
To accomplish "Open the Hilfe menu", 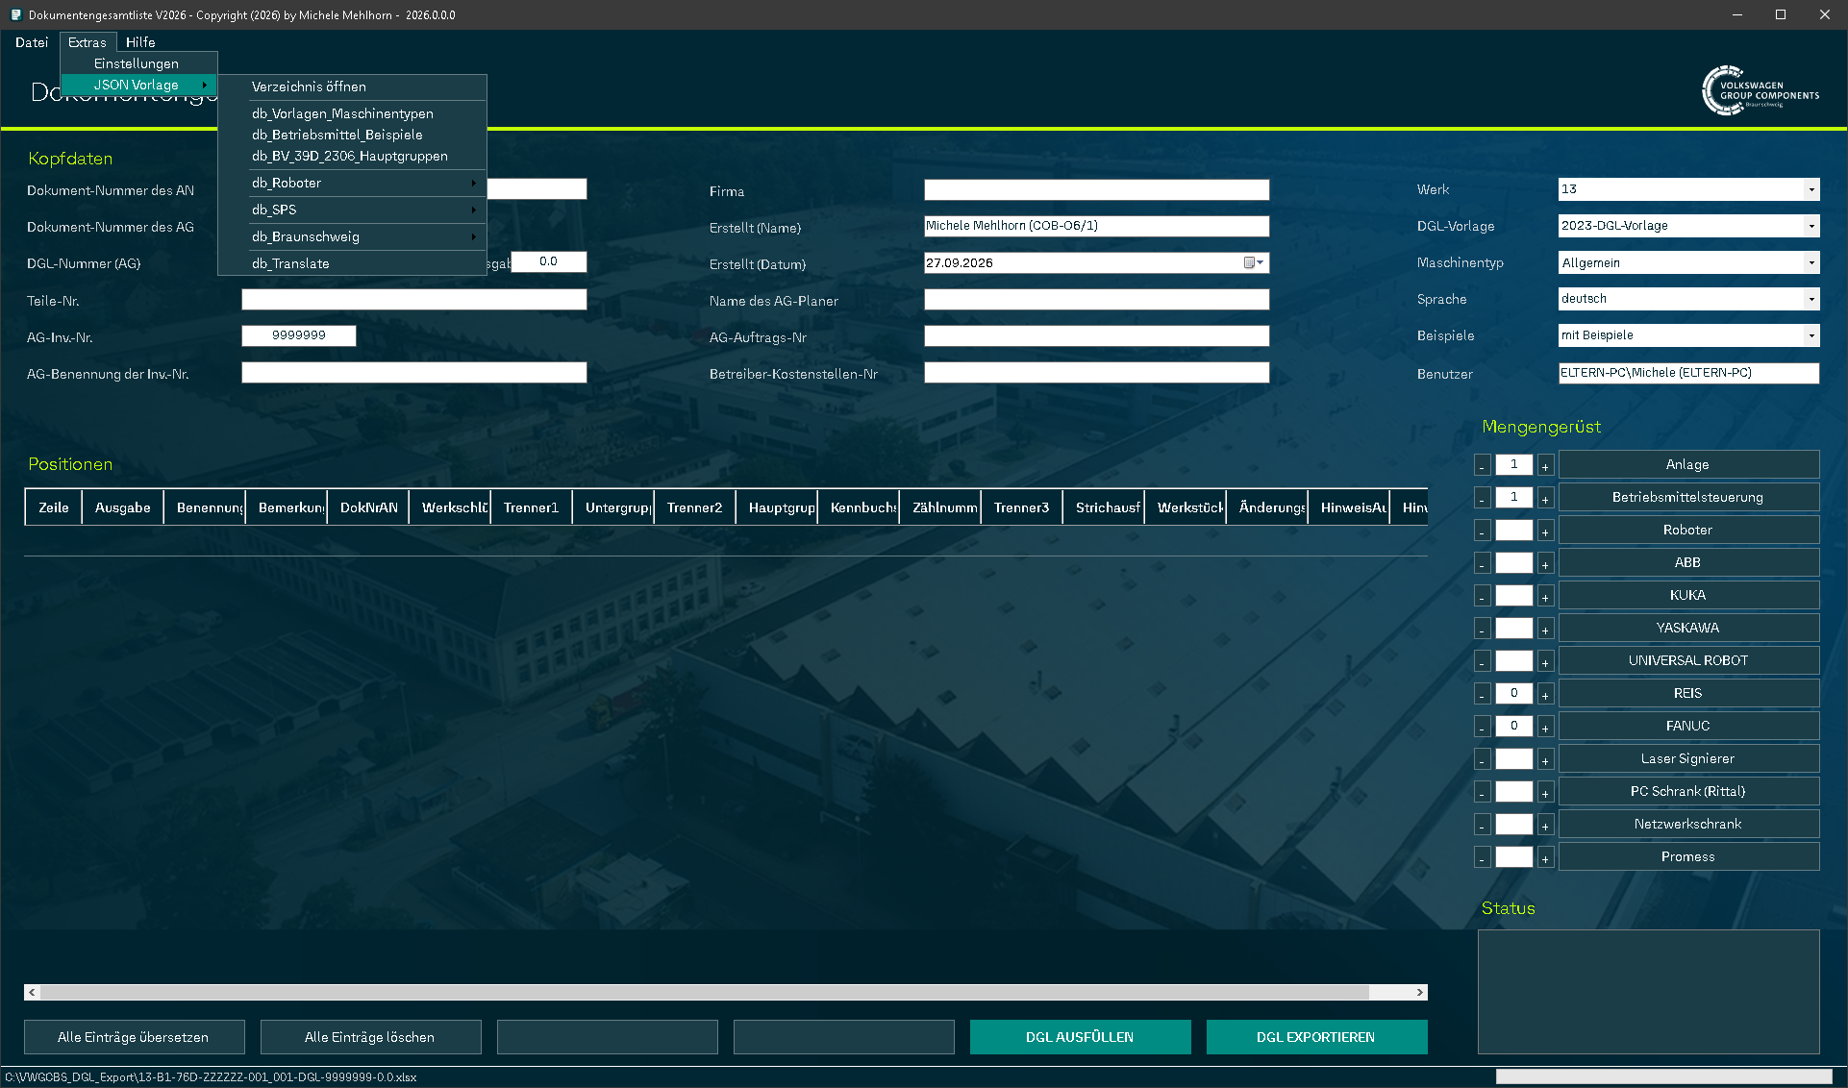I will coord(140,42).
